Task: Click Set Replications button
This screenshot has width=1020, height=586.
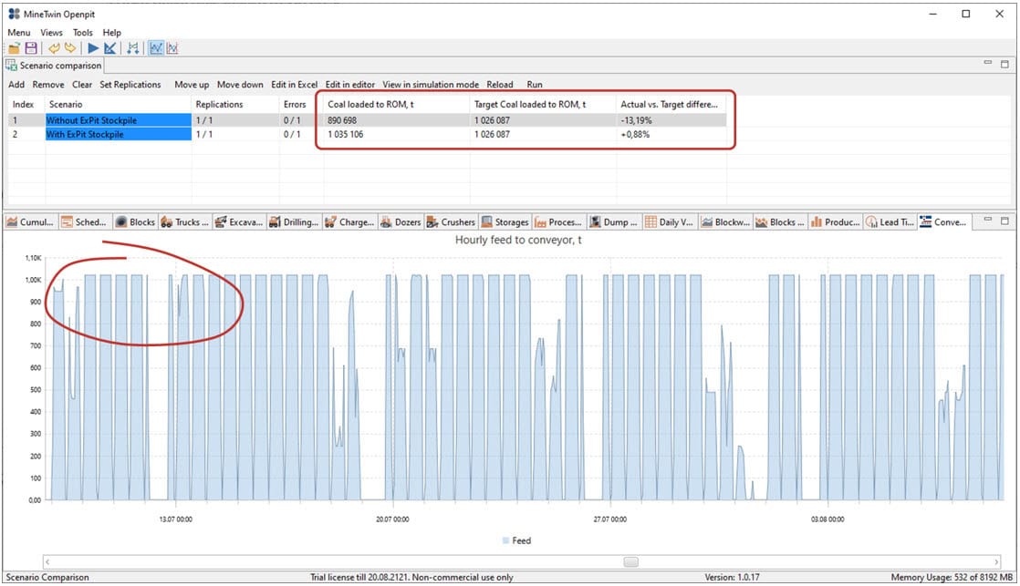Action: coord(130,85)
